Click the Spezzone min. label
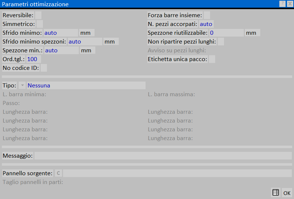This screenshot has width=294, height=199. pos(23,50)
